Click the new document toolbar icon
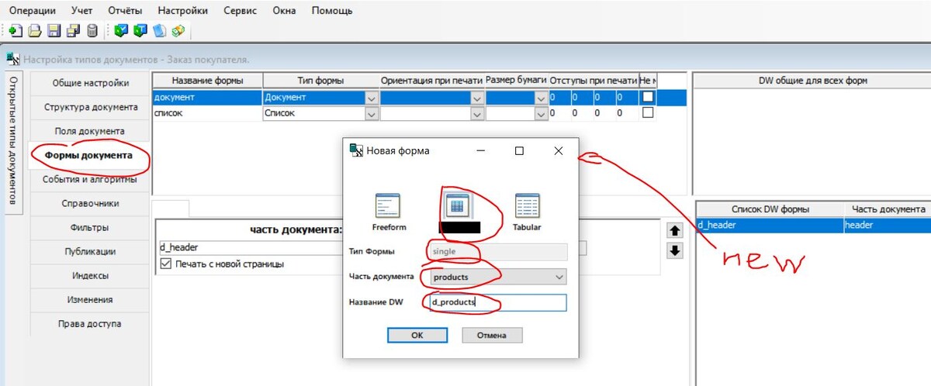The image size is (931, 386). click(x=16, y=31)
